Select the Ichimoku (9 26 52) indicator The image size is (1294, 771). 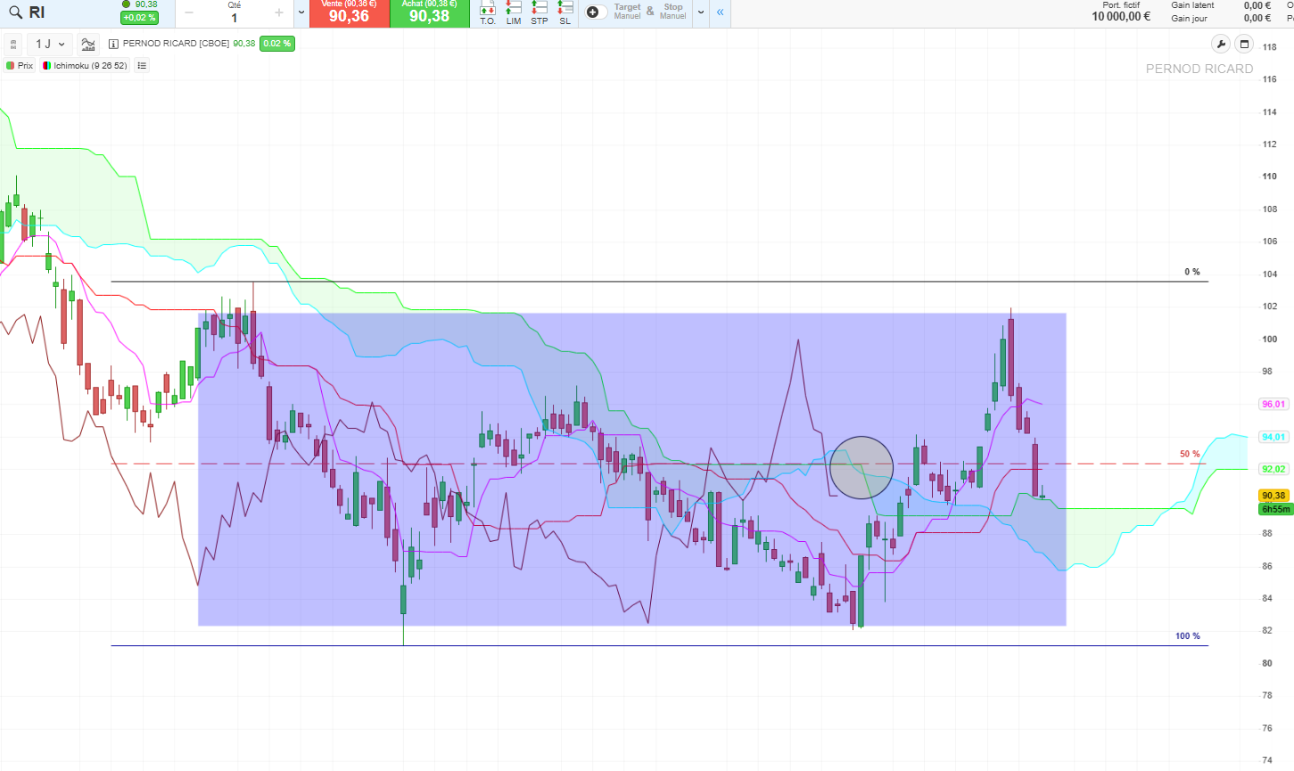pyautogui.click(x=86, y=65)
